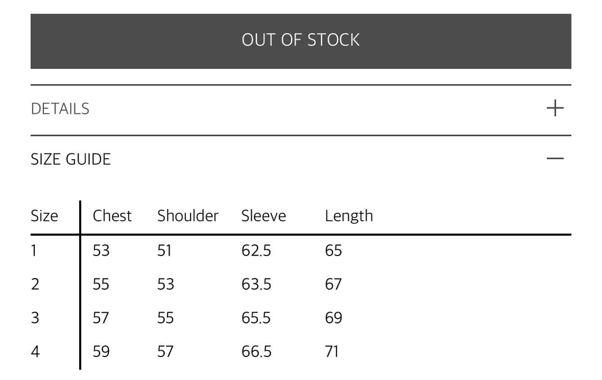Select length value 71
This screenshot has width=602, height=380.
click(x=332, y=351)
